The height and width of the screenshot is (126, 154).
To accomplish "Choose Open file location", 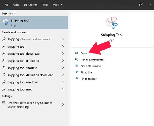I will [91, 66].
